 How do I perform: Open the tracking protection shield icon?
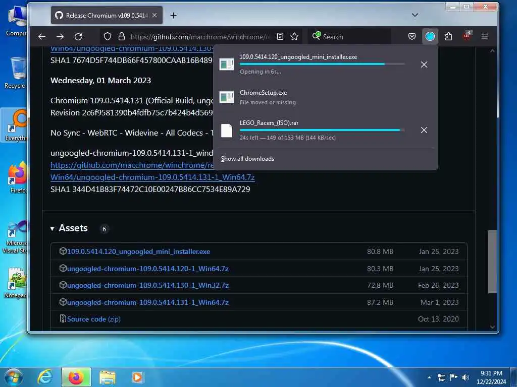108,36
